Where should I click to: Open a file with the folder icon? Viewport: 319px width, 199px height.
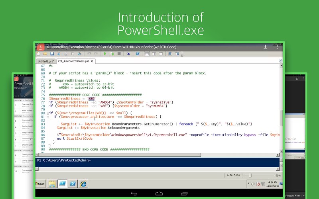[x=45, y=54]
